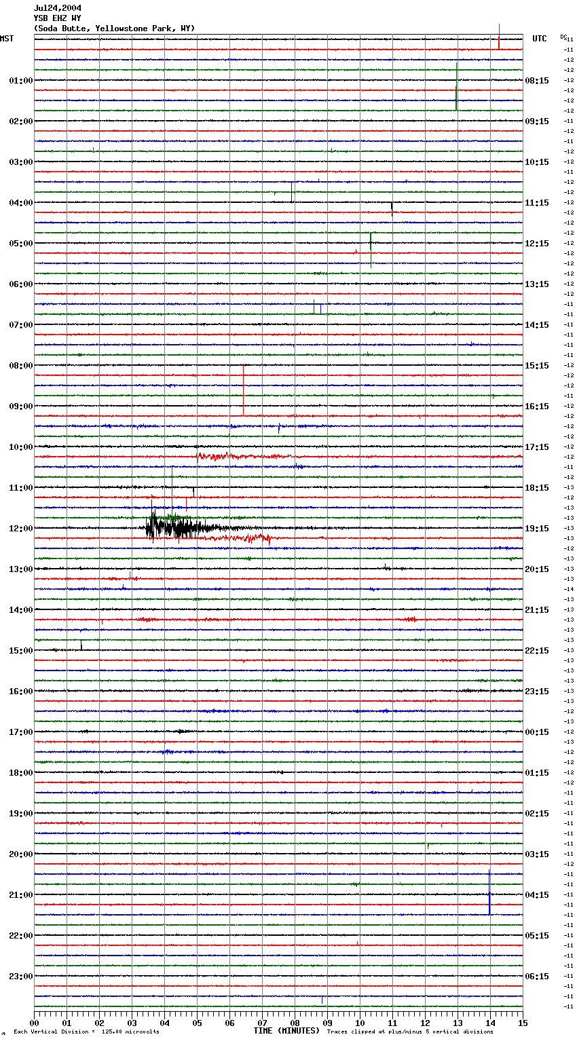
Task: Click minute 15 on the bottom axis
Action: 523,1023
